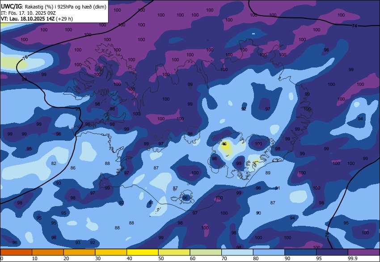Click the '76' contour label near the purple legend segment
Viewport: 380px width, 262px height.
327,234
